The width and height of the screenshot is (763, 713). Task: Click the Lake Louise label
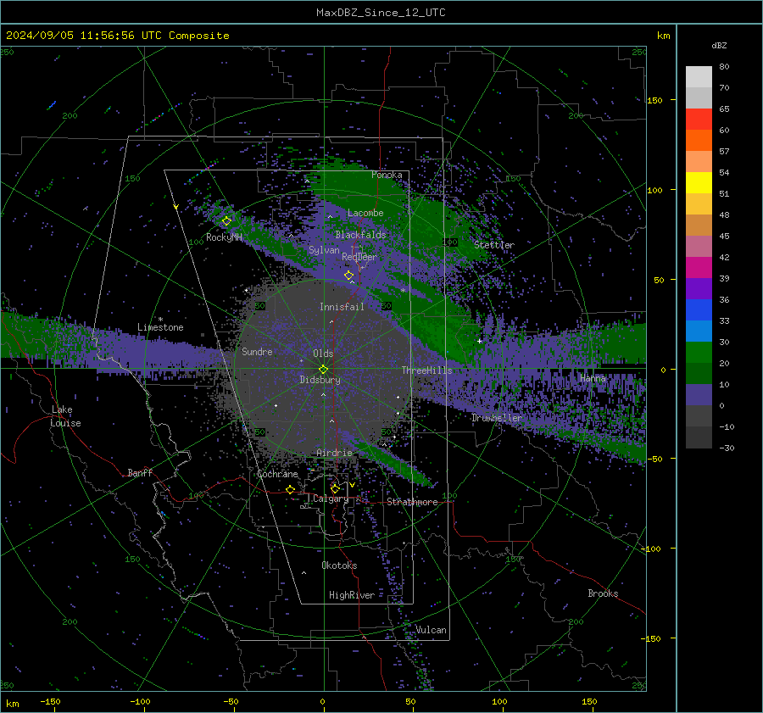pyautogui.click(x=65, y=416)
